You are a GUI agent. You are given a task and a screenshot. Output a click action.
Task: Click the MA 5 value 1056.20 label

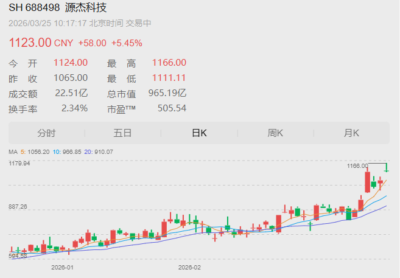coord(36,151)
